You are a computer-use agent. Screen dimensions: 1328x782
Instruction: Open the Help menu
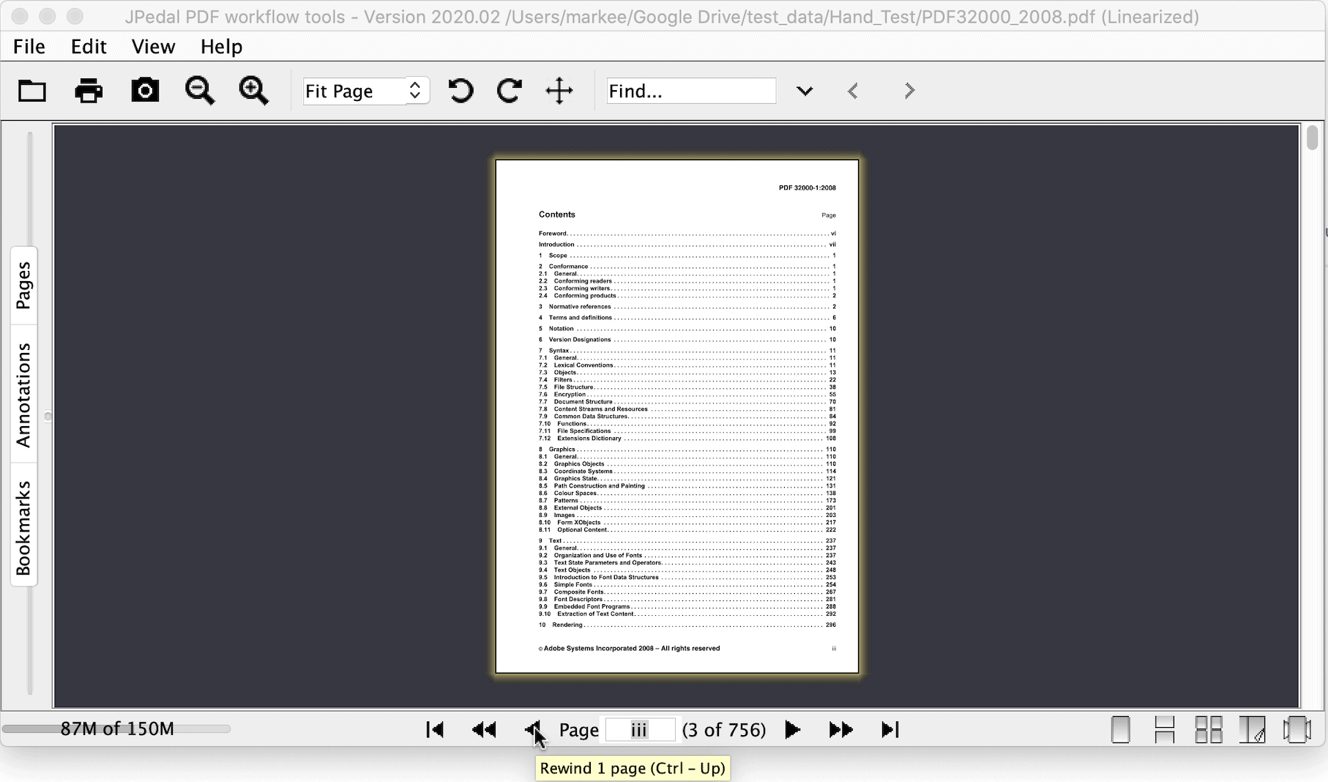[221, 47]
